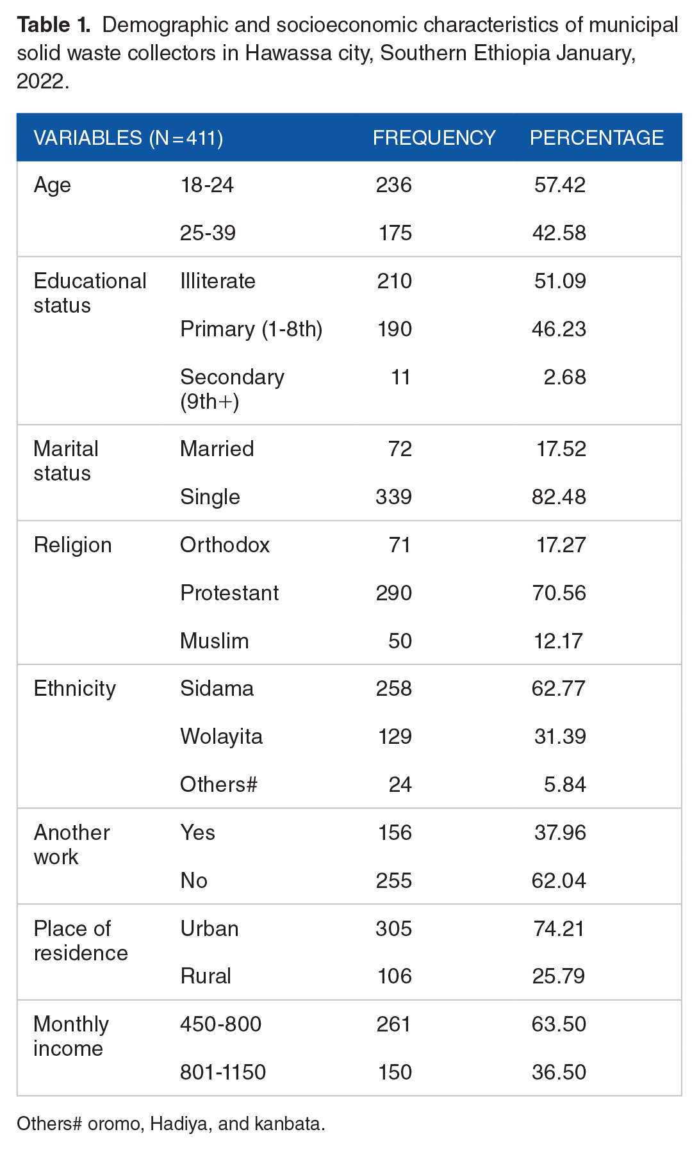Screen dimensions: 699x1150
Task: Click the Others# ethnicity entry
Action: 218,785
